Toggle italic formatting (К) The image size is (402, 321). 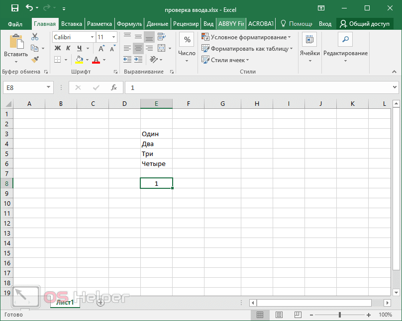coord(68,48)
